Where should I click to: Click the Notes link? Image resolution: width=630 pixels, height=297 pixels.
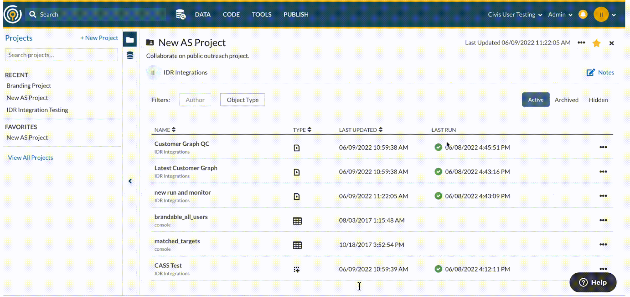(606, 72)
